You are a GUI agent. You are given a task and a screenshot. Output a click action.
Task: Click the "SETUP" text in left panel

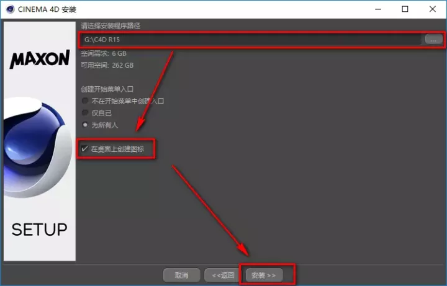(39, 230)
